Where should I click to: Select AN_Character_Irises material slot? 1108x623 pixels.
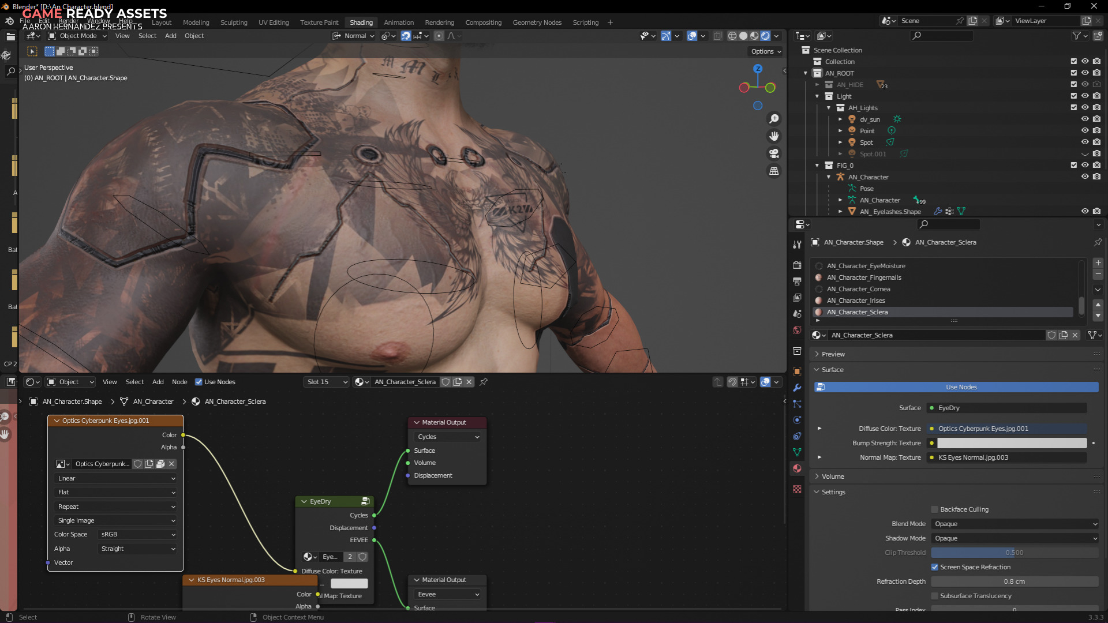tap(856, 301)
